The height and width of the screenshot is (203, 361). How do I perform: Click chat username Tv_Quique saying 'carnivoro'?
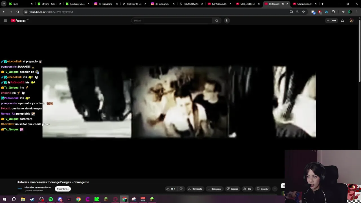(11, 119)
